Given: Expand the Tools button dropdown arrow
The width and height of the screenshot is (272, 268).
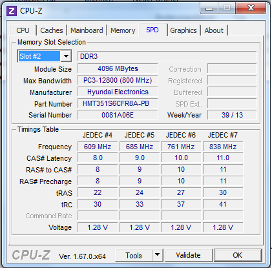Looking at the screenshot, I should (158, 255).
